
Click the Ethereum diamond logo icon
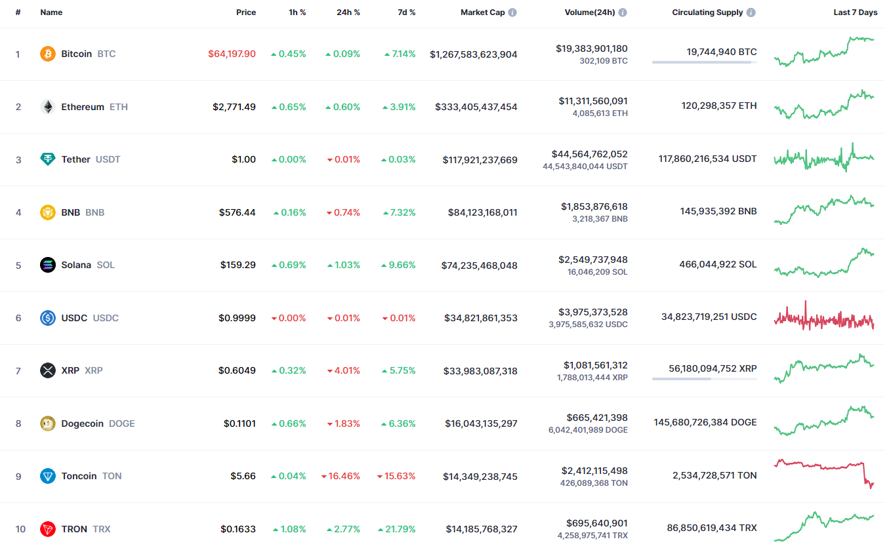coord(48,107)
